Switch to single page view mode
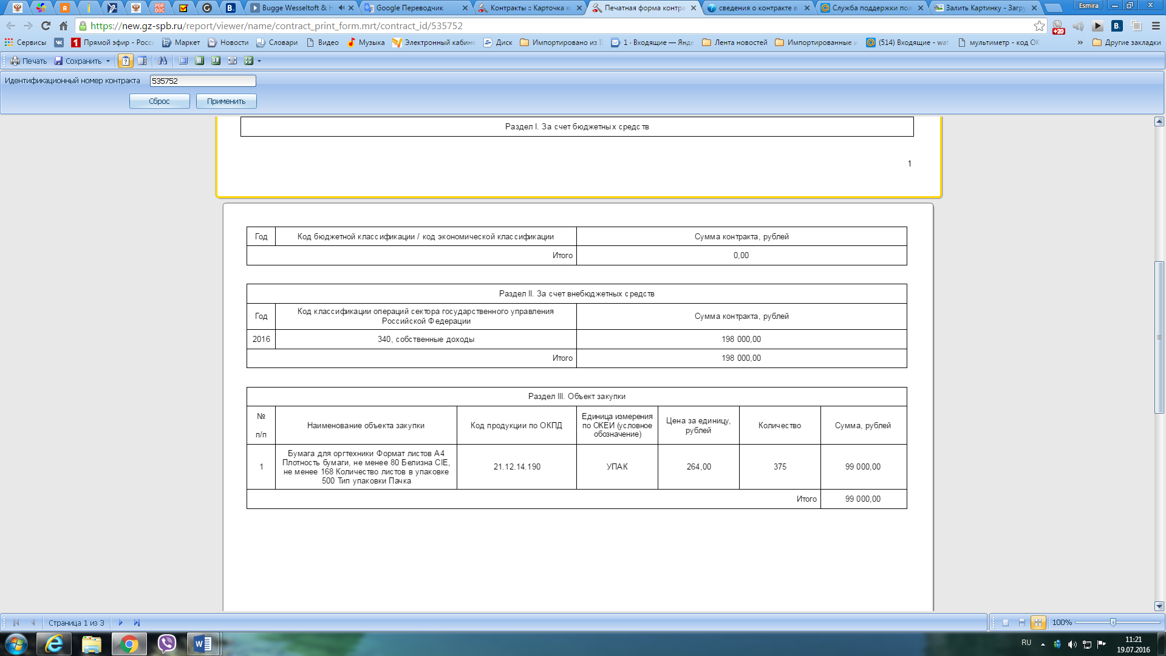The width and height of the screenshot is (1166, 656). [1006, 623]
